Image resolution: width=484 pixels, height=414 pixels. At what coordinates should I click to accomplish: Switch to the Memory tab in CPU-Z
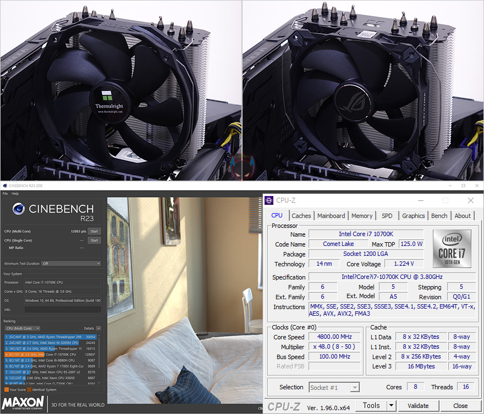pos(362,216)
